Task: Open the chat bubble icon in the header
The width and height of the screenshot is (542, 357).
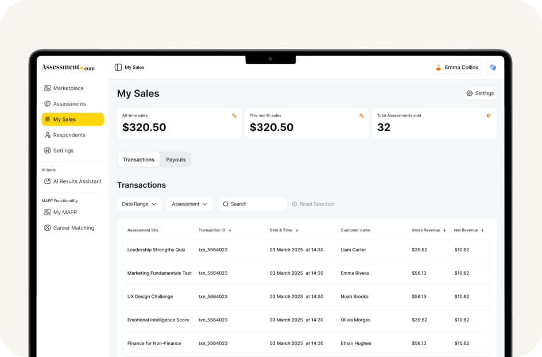Action: [x=492, y=67]
